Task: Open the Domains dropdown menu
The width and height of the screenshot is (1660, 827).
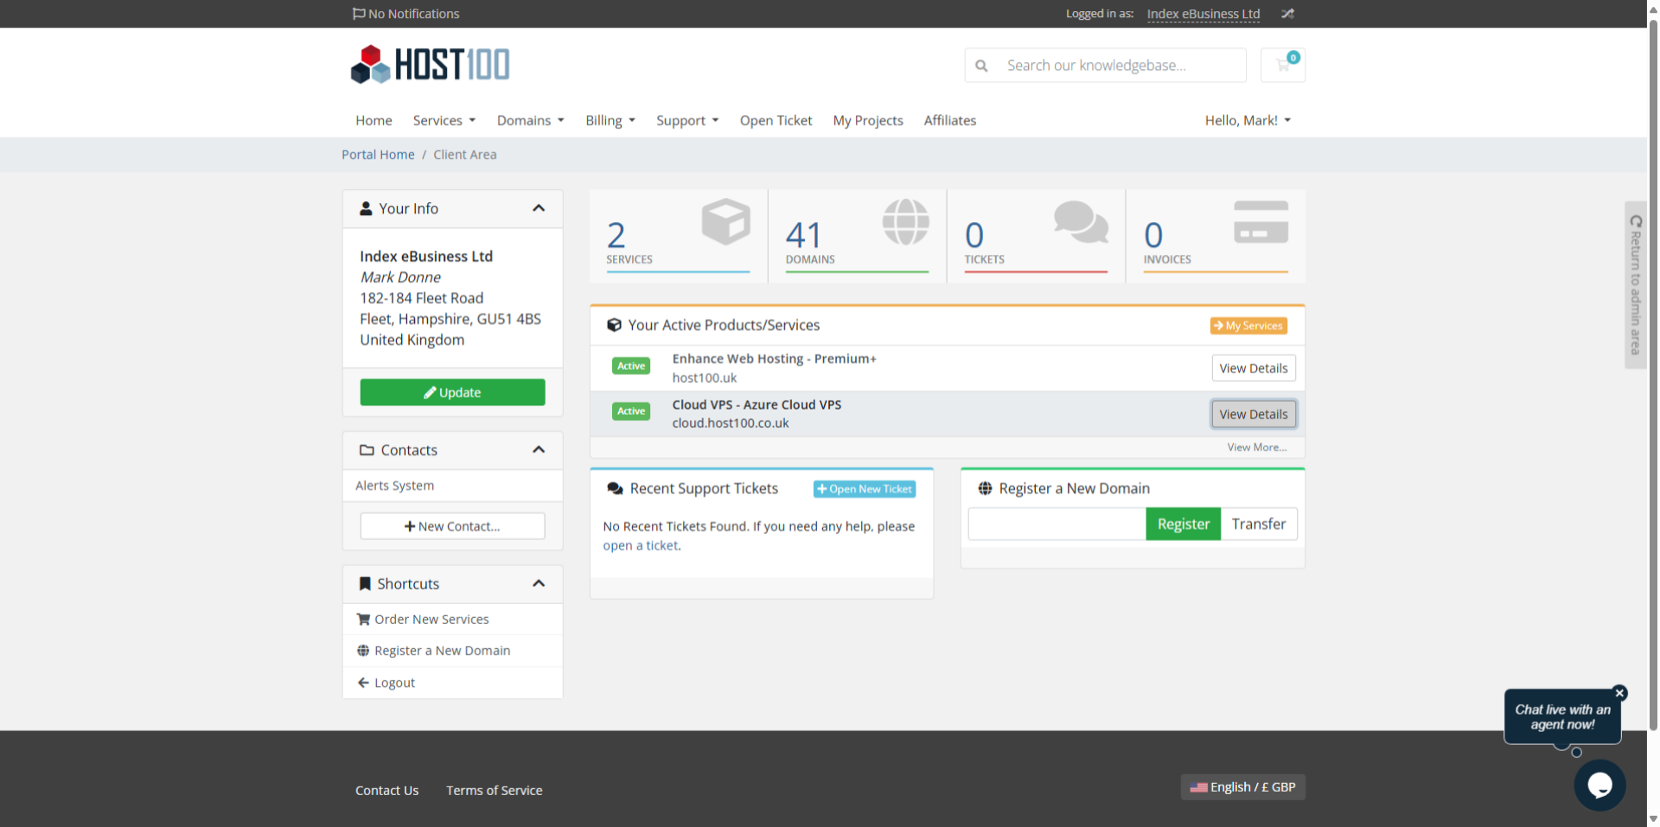Action: pos(531,120)
